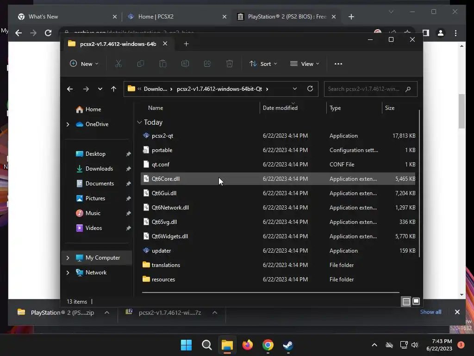Image resolution: width=474 pixels, height=356 pixels.
Task: Click File Explorer icon on taskbar
Action: (x=227, y=345)
